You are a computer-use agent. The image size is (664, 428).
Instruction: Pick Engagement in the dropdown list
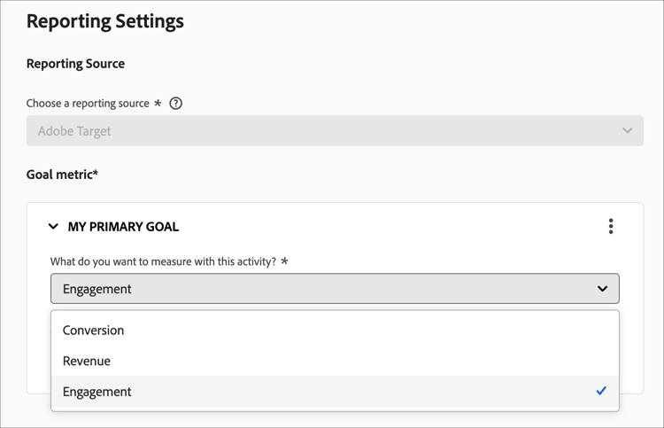click(x=97, y=392)
